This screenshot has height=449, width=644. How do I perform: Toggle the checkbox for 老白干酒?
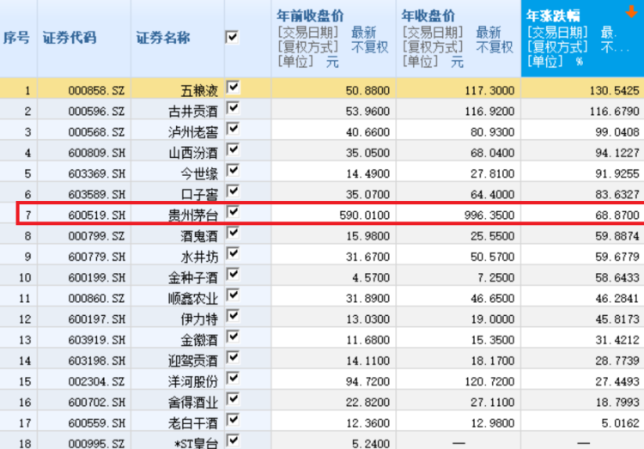(233, 420)
